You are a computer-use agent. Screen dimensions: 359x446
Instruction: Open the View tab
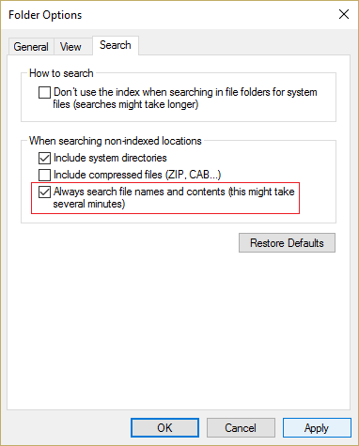pyautogui.click(x=70, y=47)
